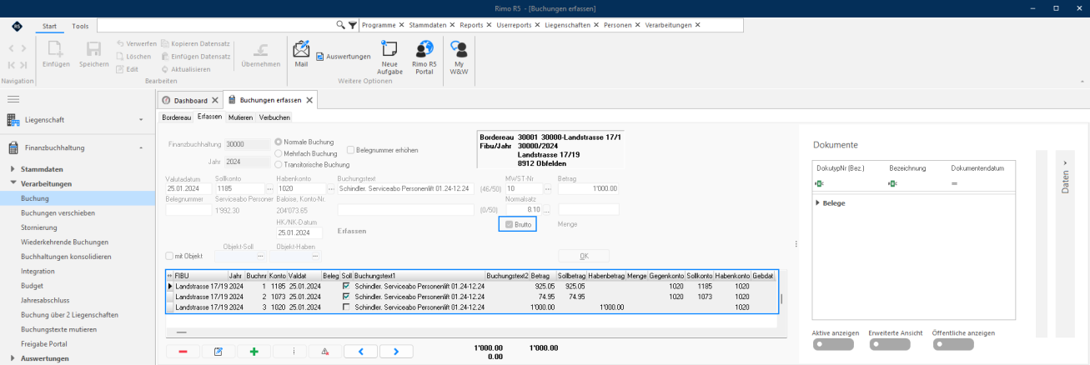The width and height of the screenshot is (1090, 365).
Task: Click the blue previous-arrow button
Action: tap(361, 352)
